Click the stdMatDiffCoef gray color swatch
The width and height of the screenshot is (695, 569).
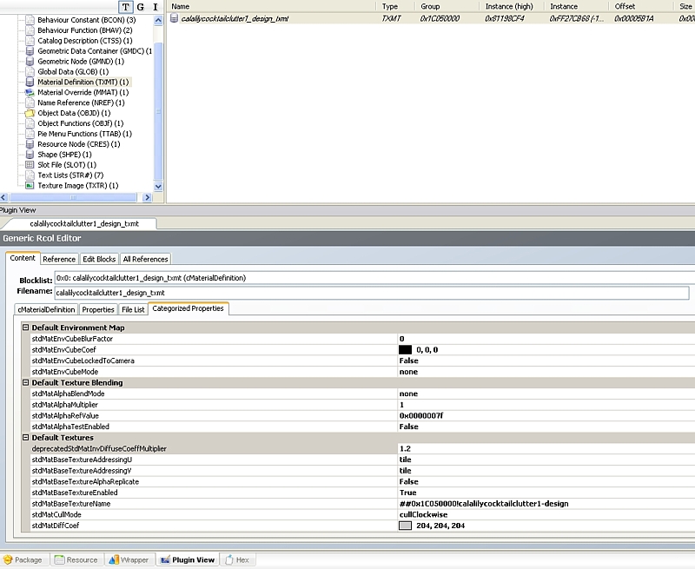(405, 526)
